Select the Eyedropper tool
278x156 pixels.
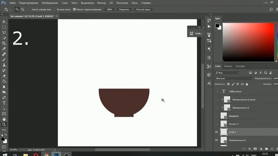tap(4, 49)
